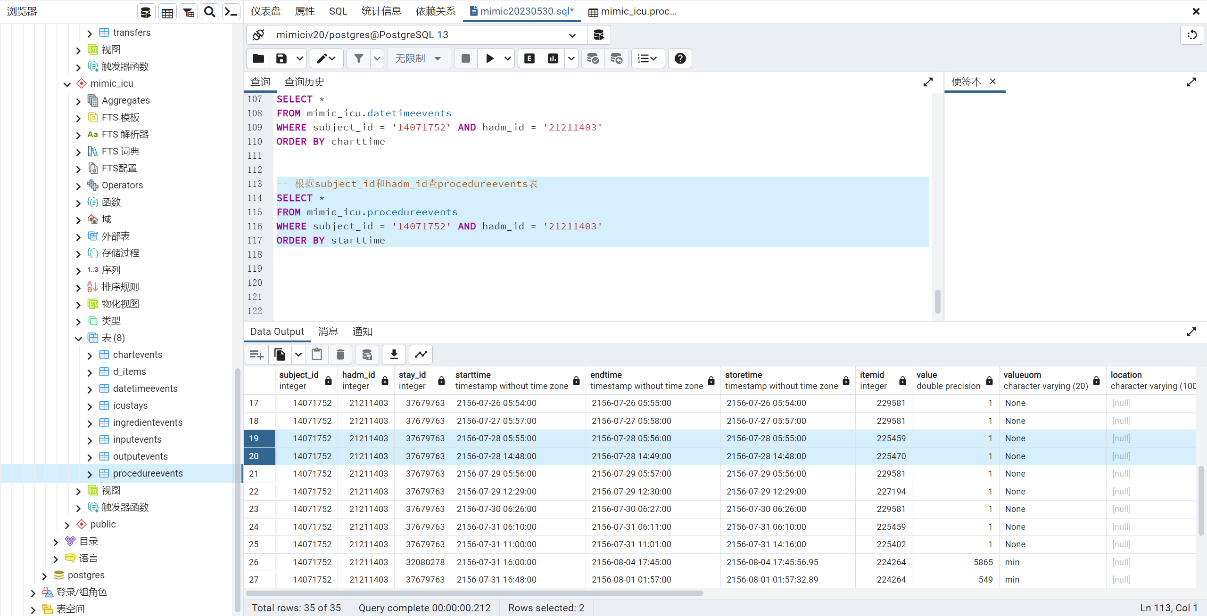
Task: Expand the Data Output panel
Action: [1191, 332]
